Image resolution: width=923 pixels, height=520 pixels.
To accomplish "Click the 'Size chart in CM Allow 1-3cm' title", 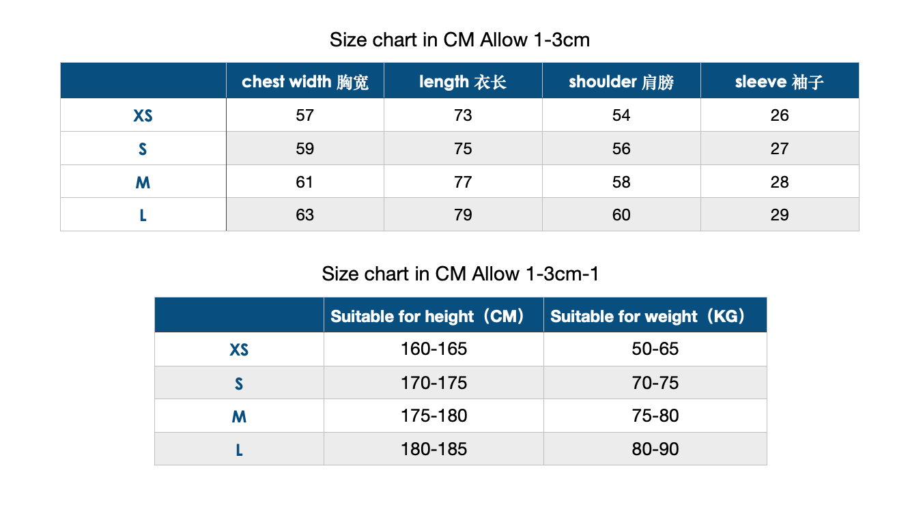I will coord(459,40).
